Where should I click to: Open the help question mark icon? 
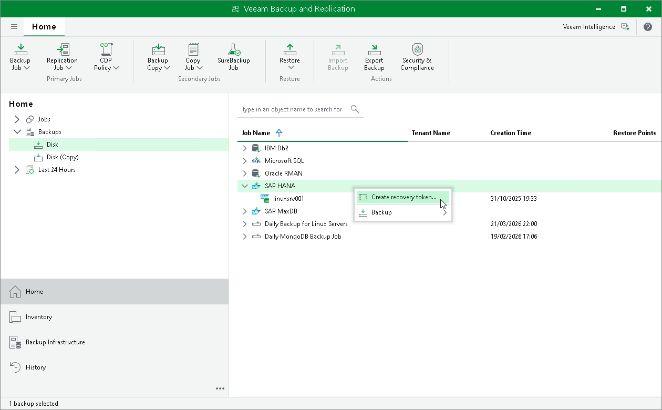pos(648,27)
